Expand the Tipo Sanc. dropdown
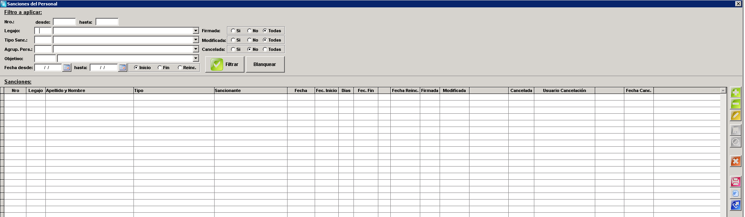This screenshot has height=217, width=745. 196,40
